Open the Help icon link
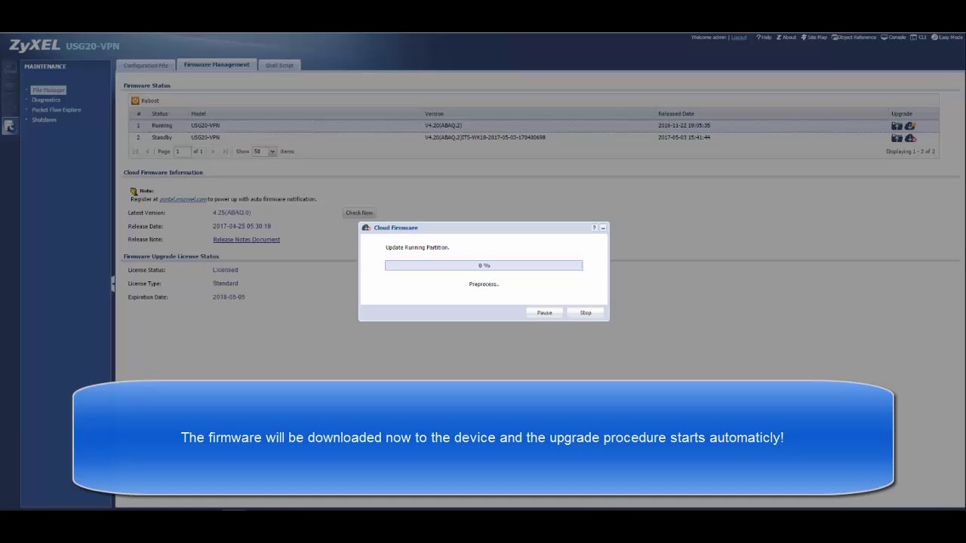The image size is (966, 543). 764,37
